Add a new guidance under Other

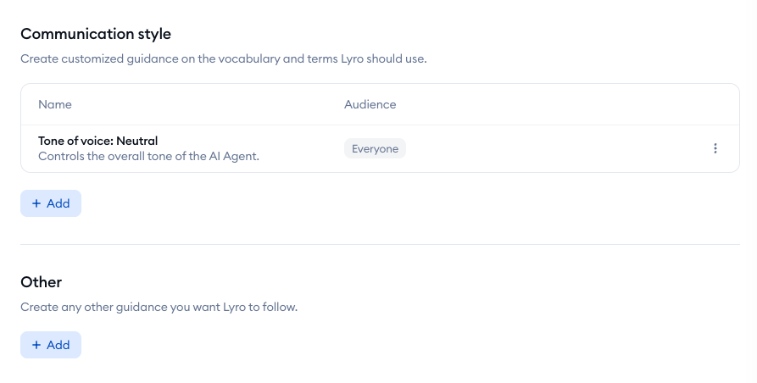51,345
